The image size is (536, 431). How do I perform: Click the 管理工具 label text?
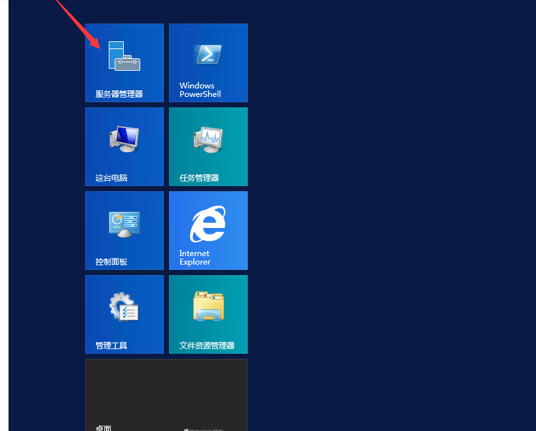click(x=111, y=346)
